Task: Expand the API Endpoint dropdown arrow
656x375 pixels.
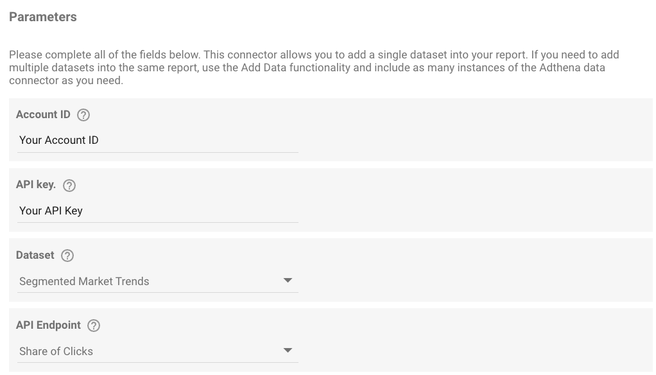Action: tap(288, 351)
